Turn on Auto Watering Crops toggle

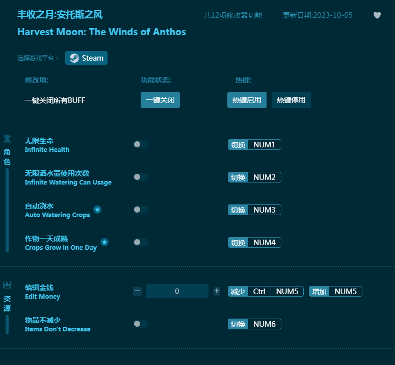click(140, 210)
